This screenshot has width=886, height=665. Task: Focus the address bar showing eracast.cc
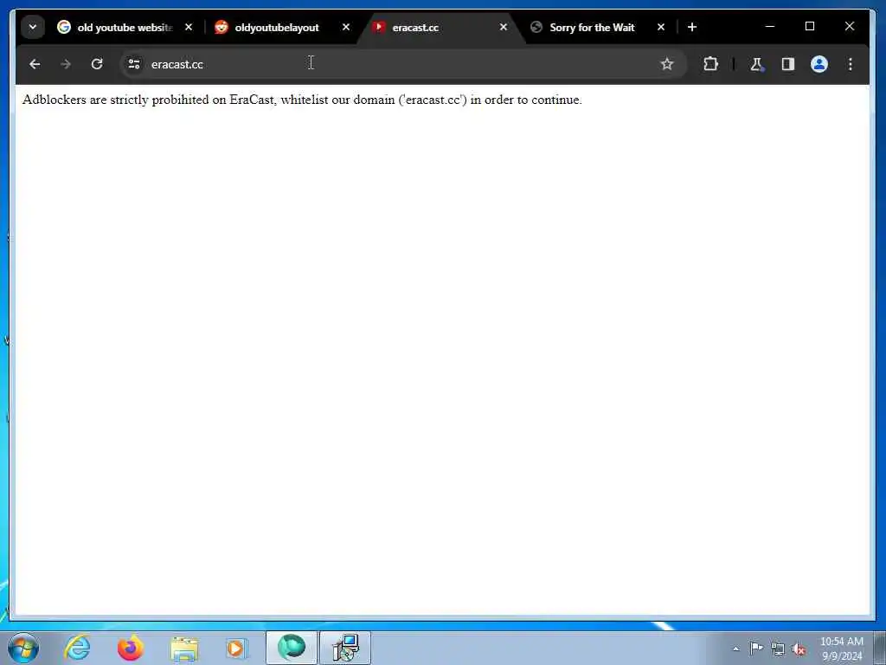403,64
